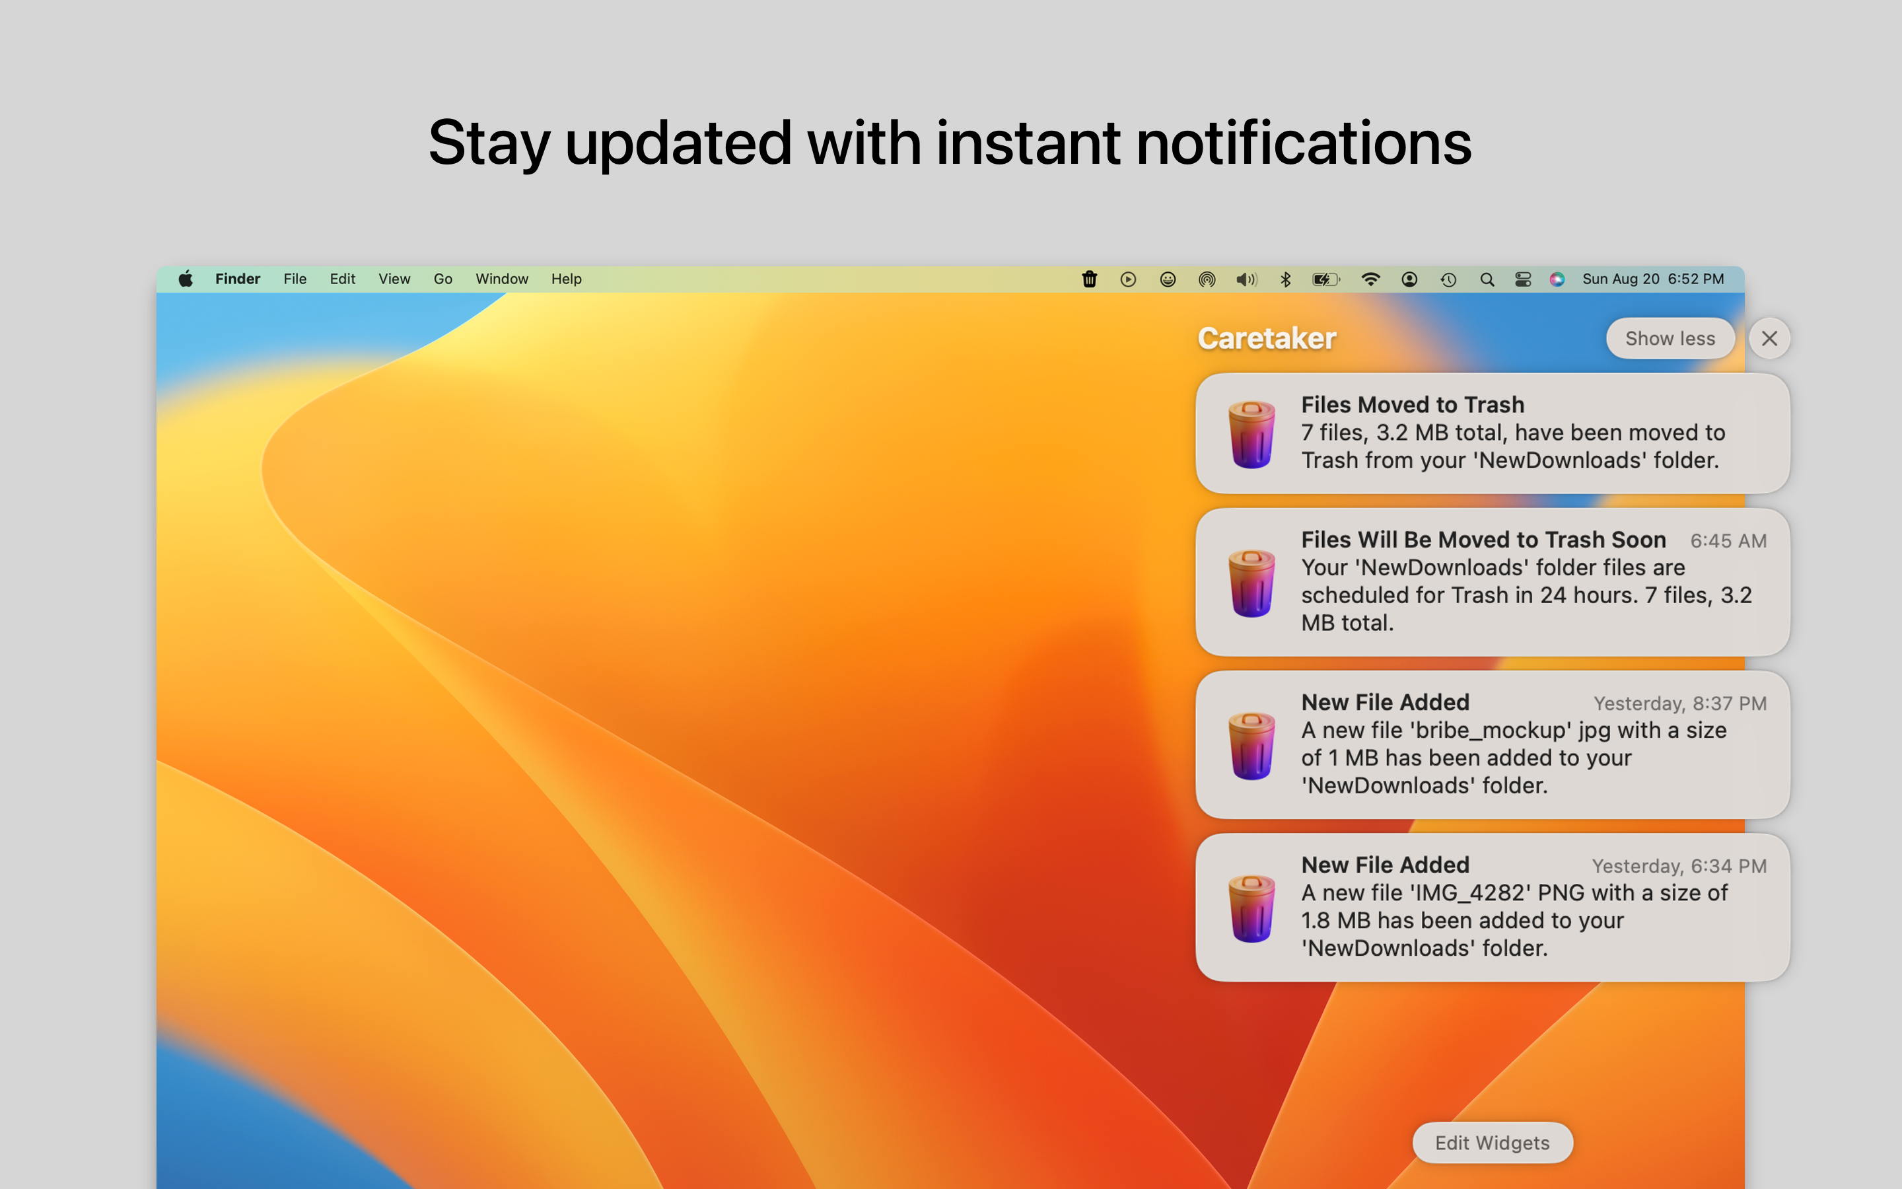Image resolution: width=1902 pixels, height=1189 pixels.
Task: Open the AirDrop menu bar icon
Action: [1207, 279]
